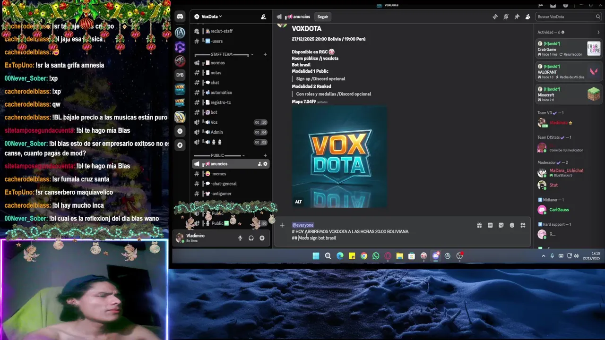Click the Add a Server plus icon
The width and height of the screenshot is (605, 340).
click(x=180, y=131)
